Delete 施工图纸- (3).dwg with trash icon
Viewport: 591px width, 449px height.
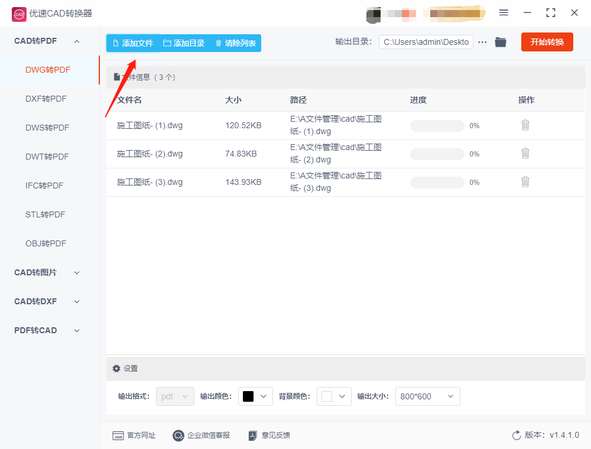pyautogui.click(x=525, y=182)
